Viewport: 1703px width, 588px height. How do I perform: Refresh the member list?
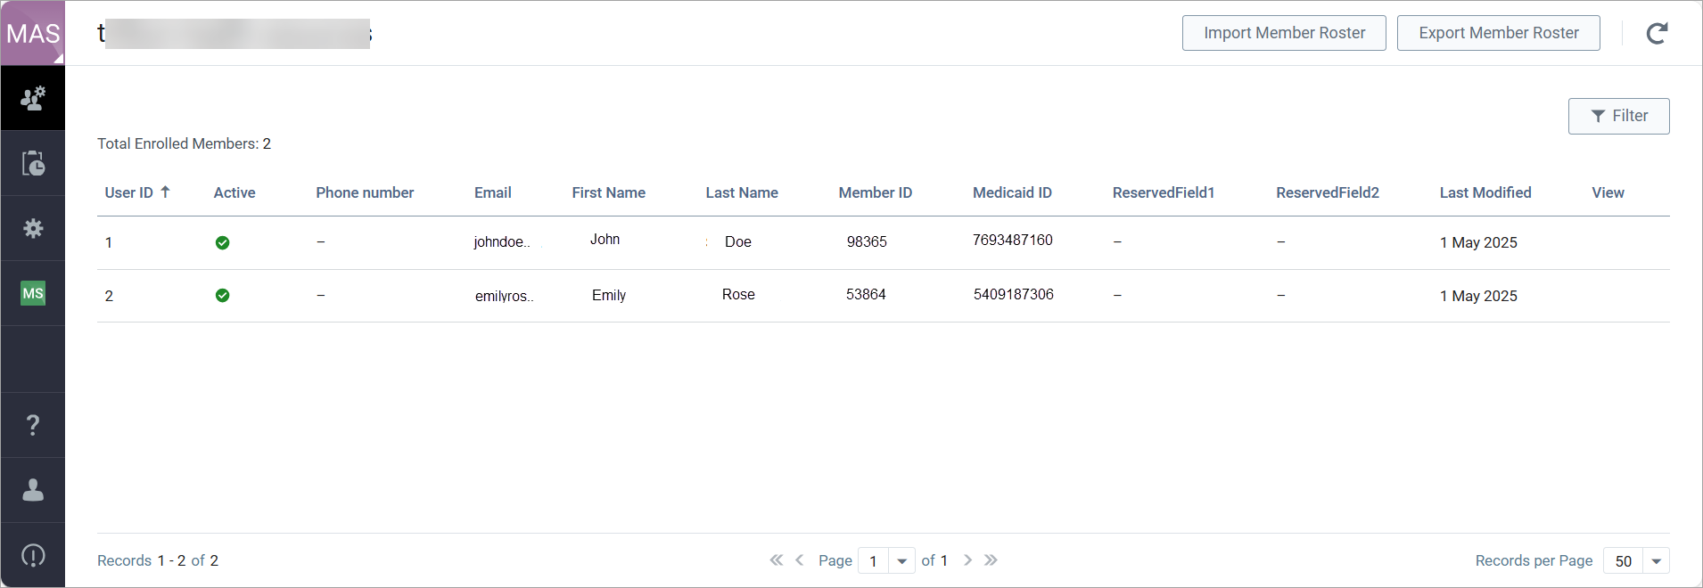coord(1657,34)
